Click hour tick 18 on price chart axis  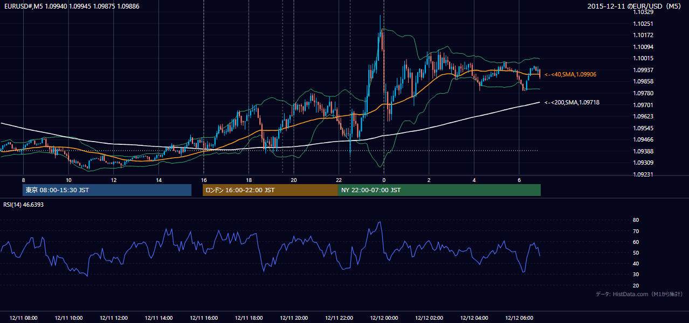coord(249,179)
